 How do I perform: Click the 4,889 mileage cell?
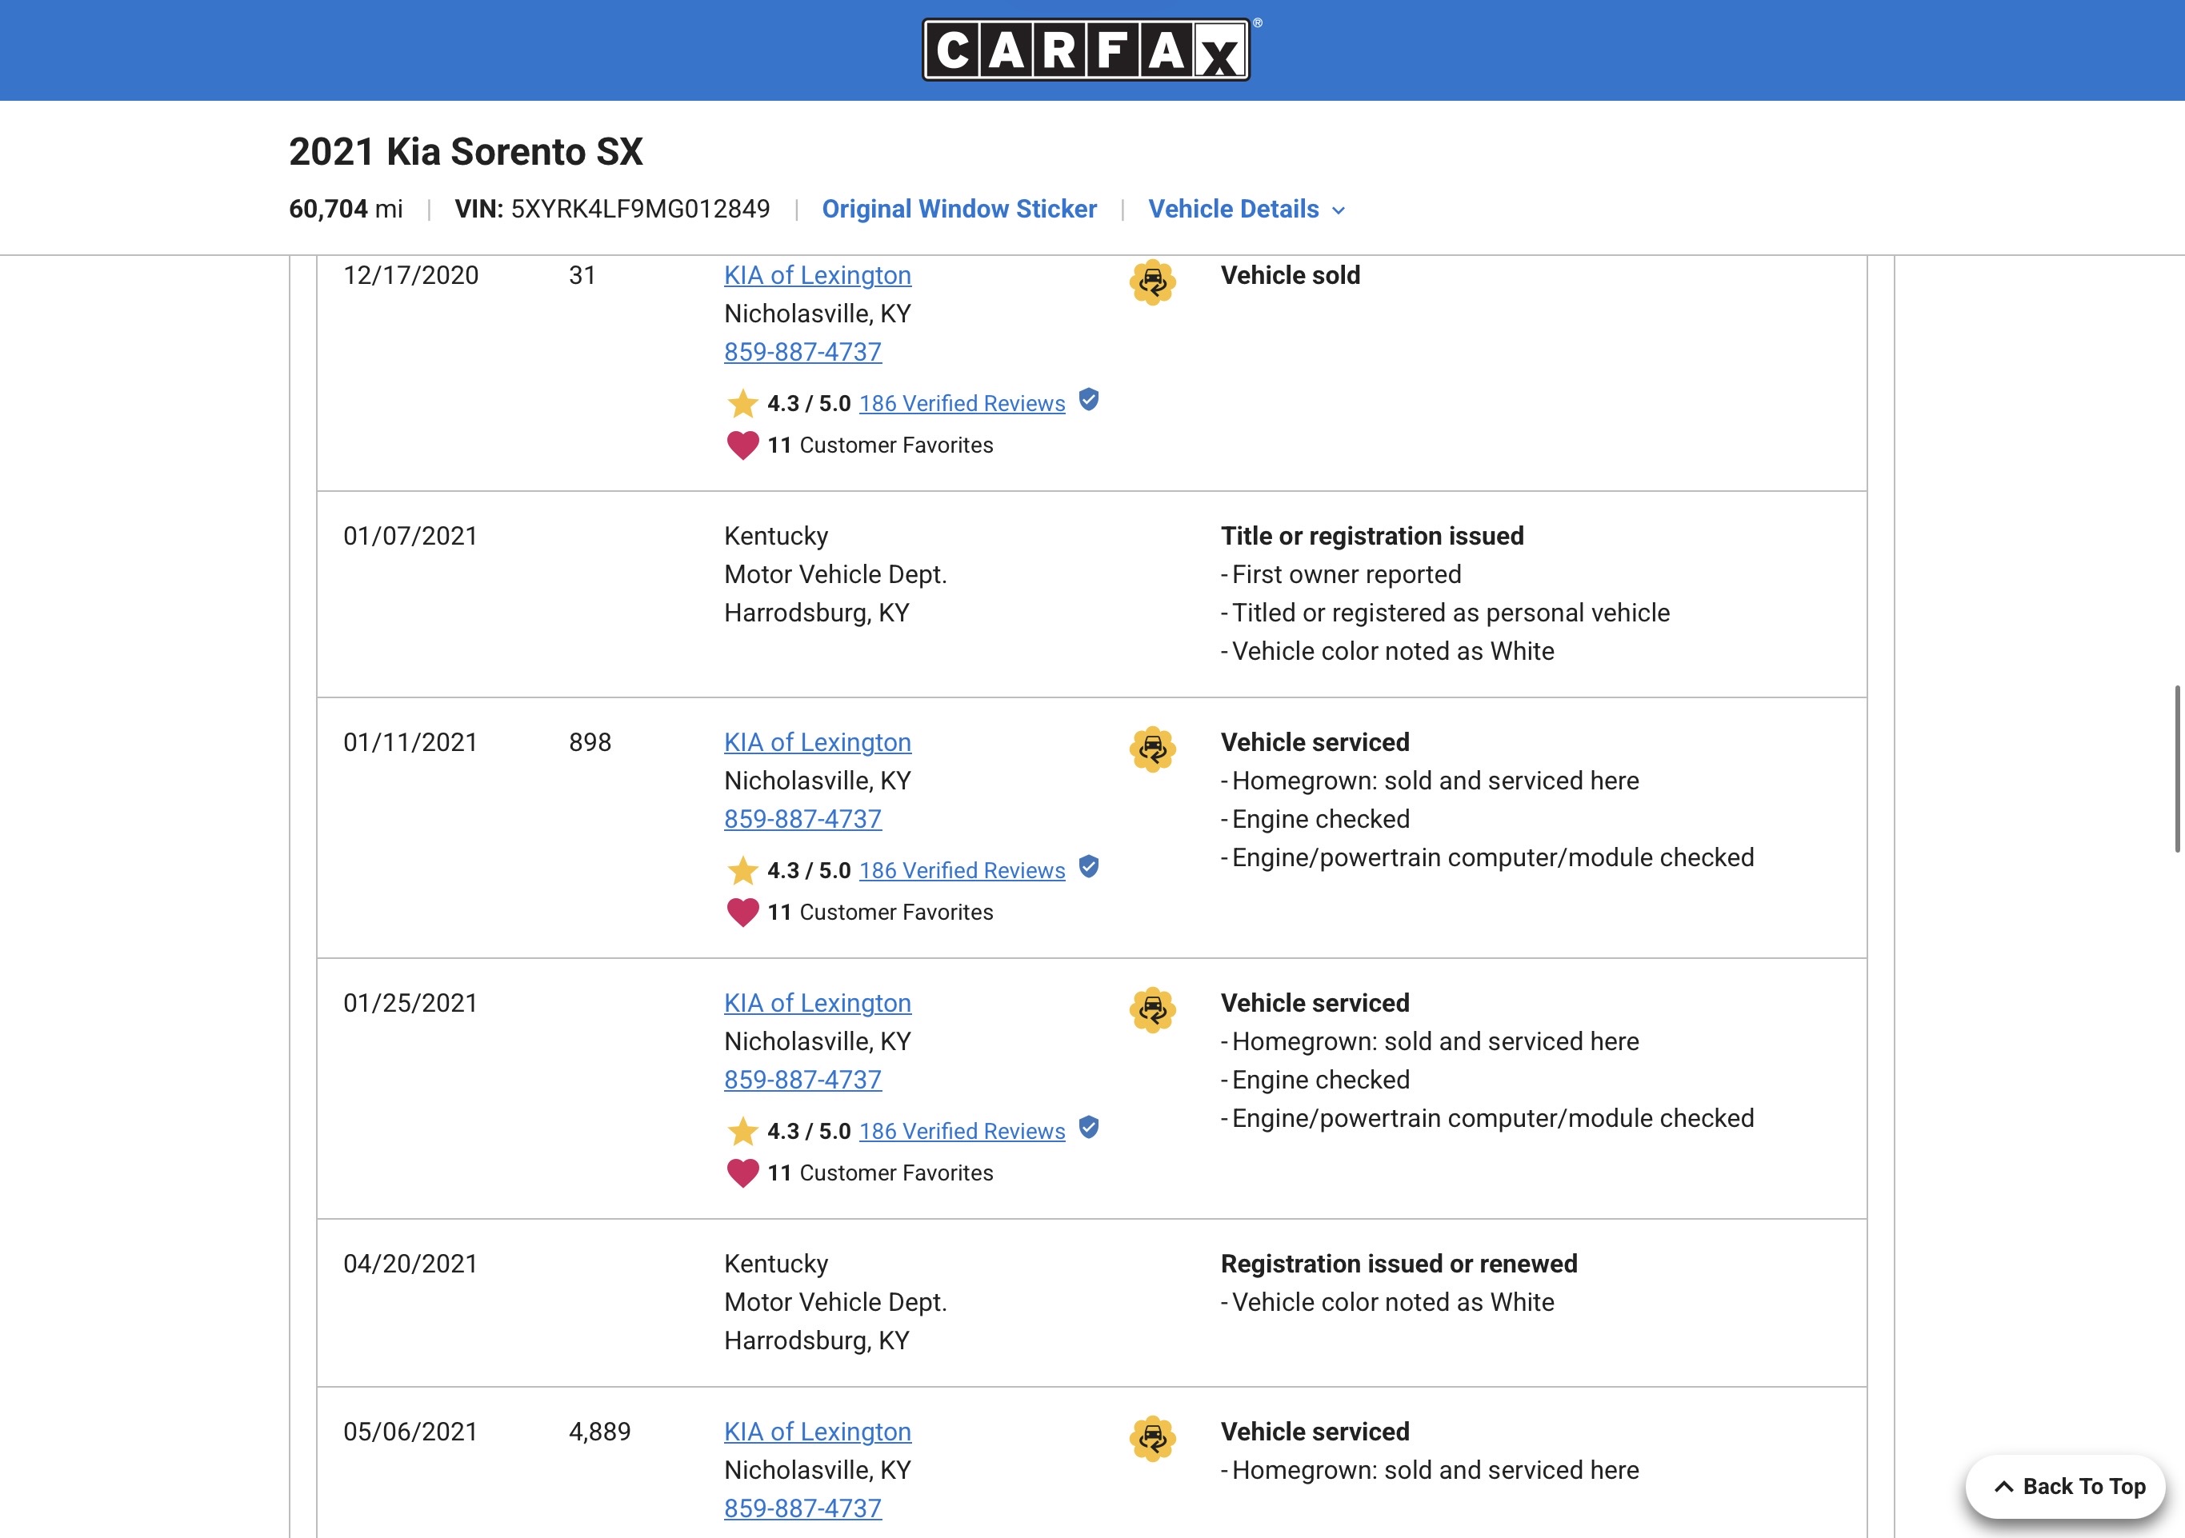(599, 1432)
